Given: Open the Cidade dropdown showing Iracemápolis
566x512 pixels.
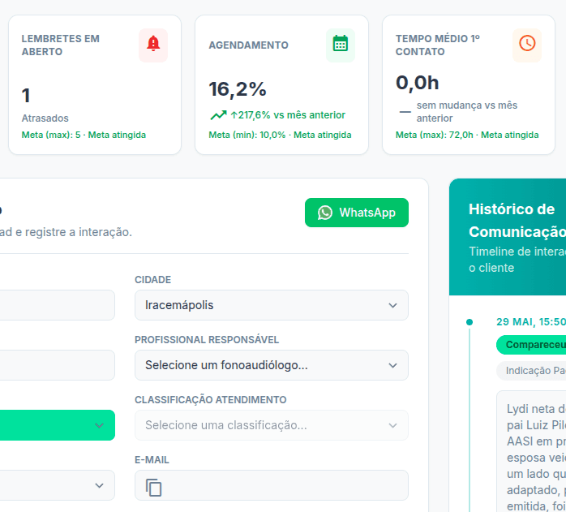Looking at the screenshot, I should (x=272, y=305).
